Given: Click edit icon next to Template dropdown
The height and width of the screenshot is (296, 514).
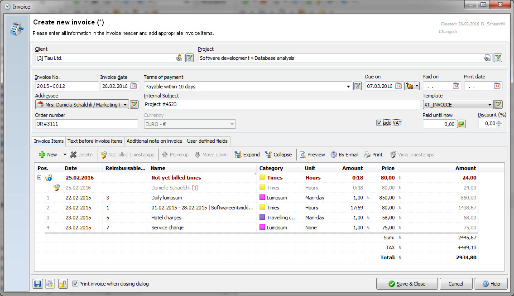Looking at the screenshot, I should [x=498, y=105].
